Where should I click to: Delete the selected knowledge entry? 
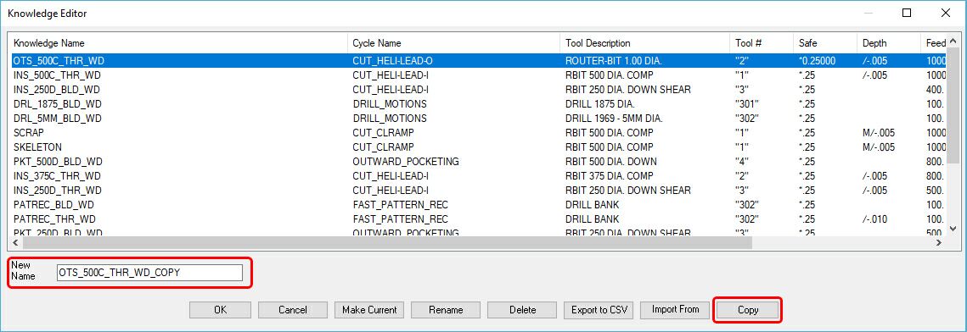point(522,310)
